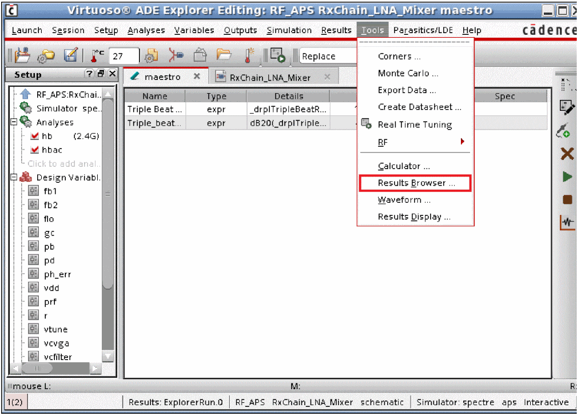
Task: Toggle the hbac analysis checkbox
Action: click(35, 150)
